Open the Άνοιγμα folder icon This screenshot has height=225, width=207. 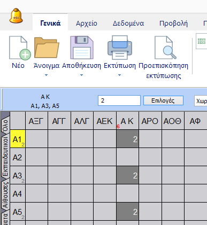tap(47, 48)
